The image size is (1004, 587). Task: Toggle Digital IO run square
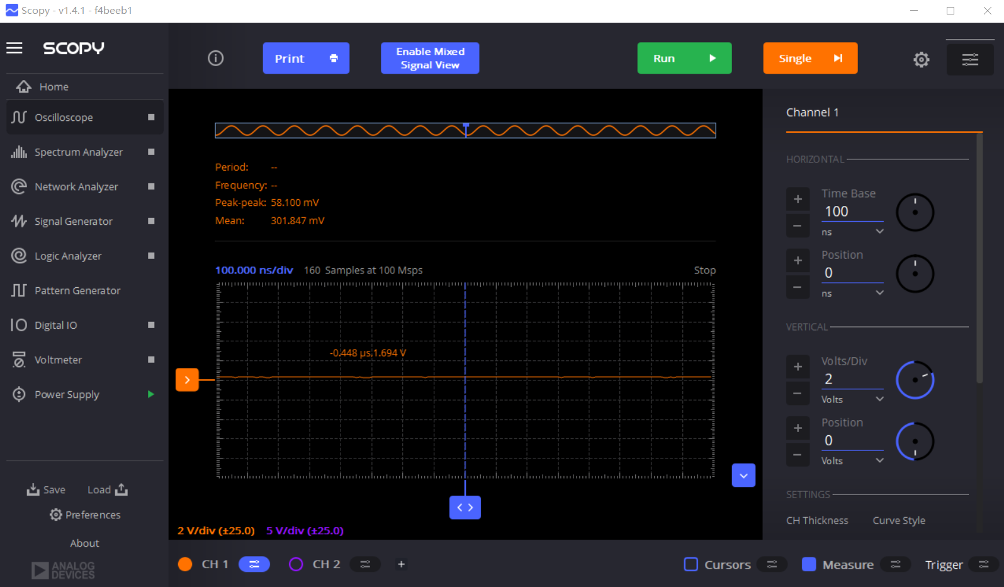click(x=151, y=325)
